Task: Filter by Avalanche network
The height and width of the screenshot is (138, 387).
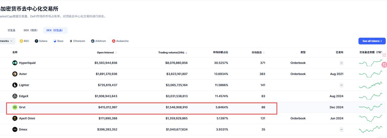Action: 120,41
